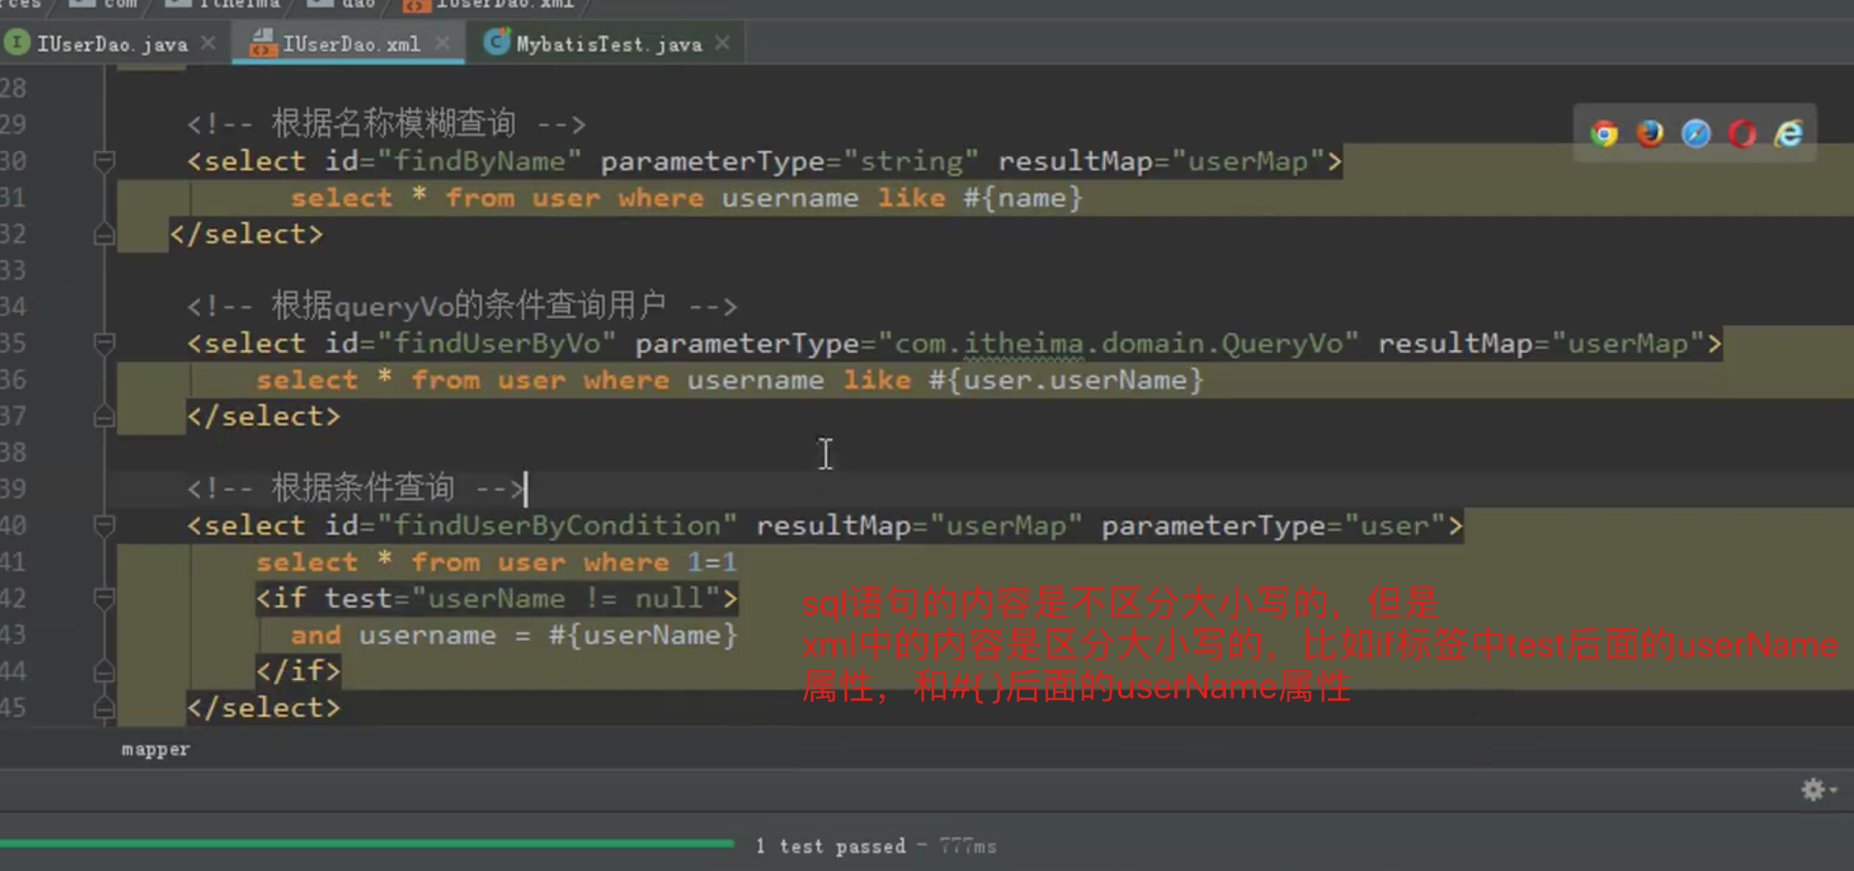Click the mapper breadcrumb
1854x871 pixels.
[x=155, y=749]
